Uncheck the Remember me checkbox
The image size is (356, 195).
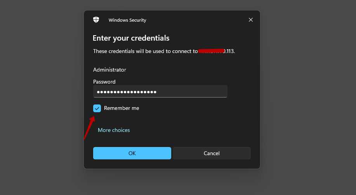click(x=97, y=108)
